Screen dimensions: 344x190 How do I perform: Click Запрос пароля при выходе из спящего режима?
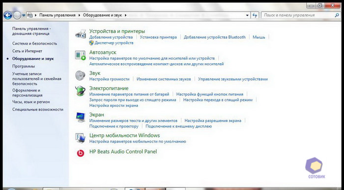click(133, 100)
